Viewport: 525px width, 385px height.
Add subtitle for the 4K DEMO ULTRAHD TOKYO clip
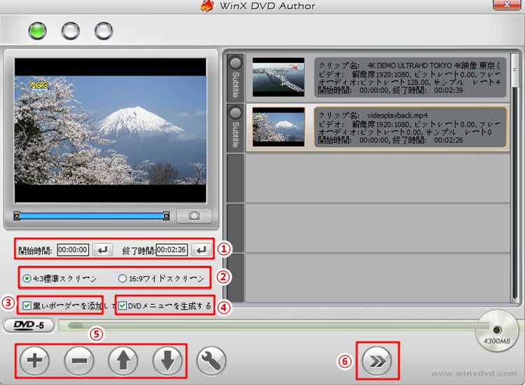pos(236,78)
